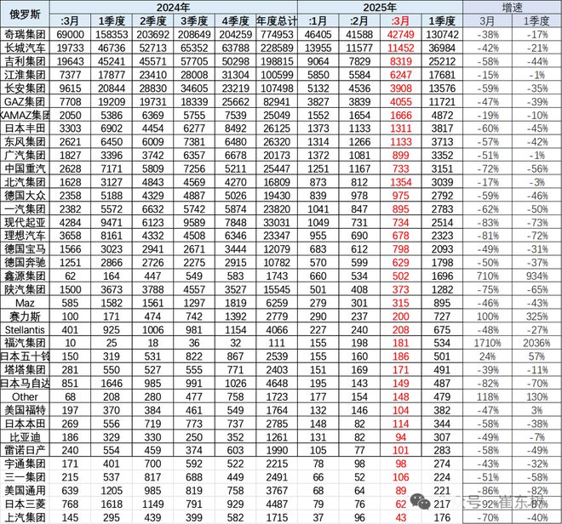
Task: Select the 美国福特 row label
Action: 25,410
